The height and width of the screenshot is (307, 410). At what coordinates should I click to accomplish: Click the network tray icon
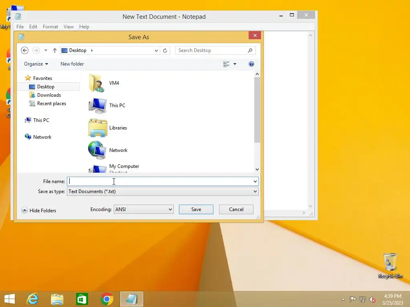click(x=363, y=299)
